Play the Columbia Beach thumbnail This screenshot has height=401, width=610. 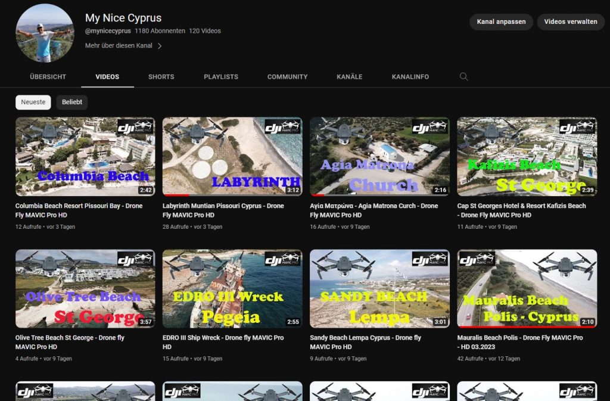point(85,156)
